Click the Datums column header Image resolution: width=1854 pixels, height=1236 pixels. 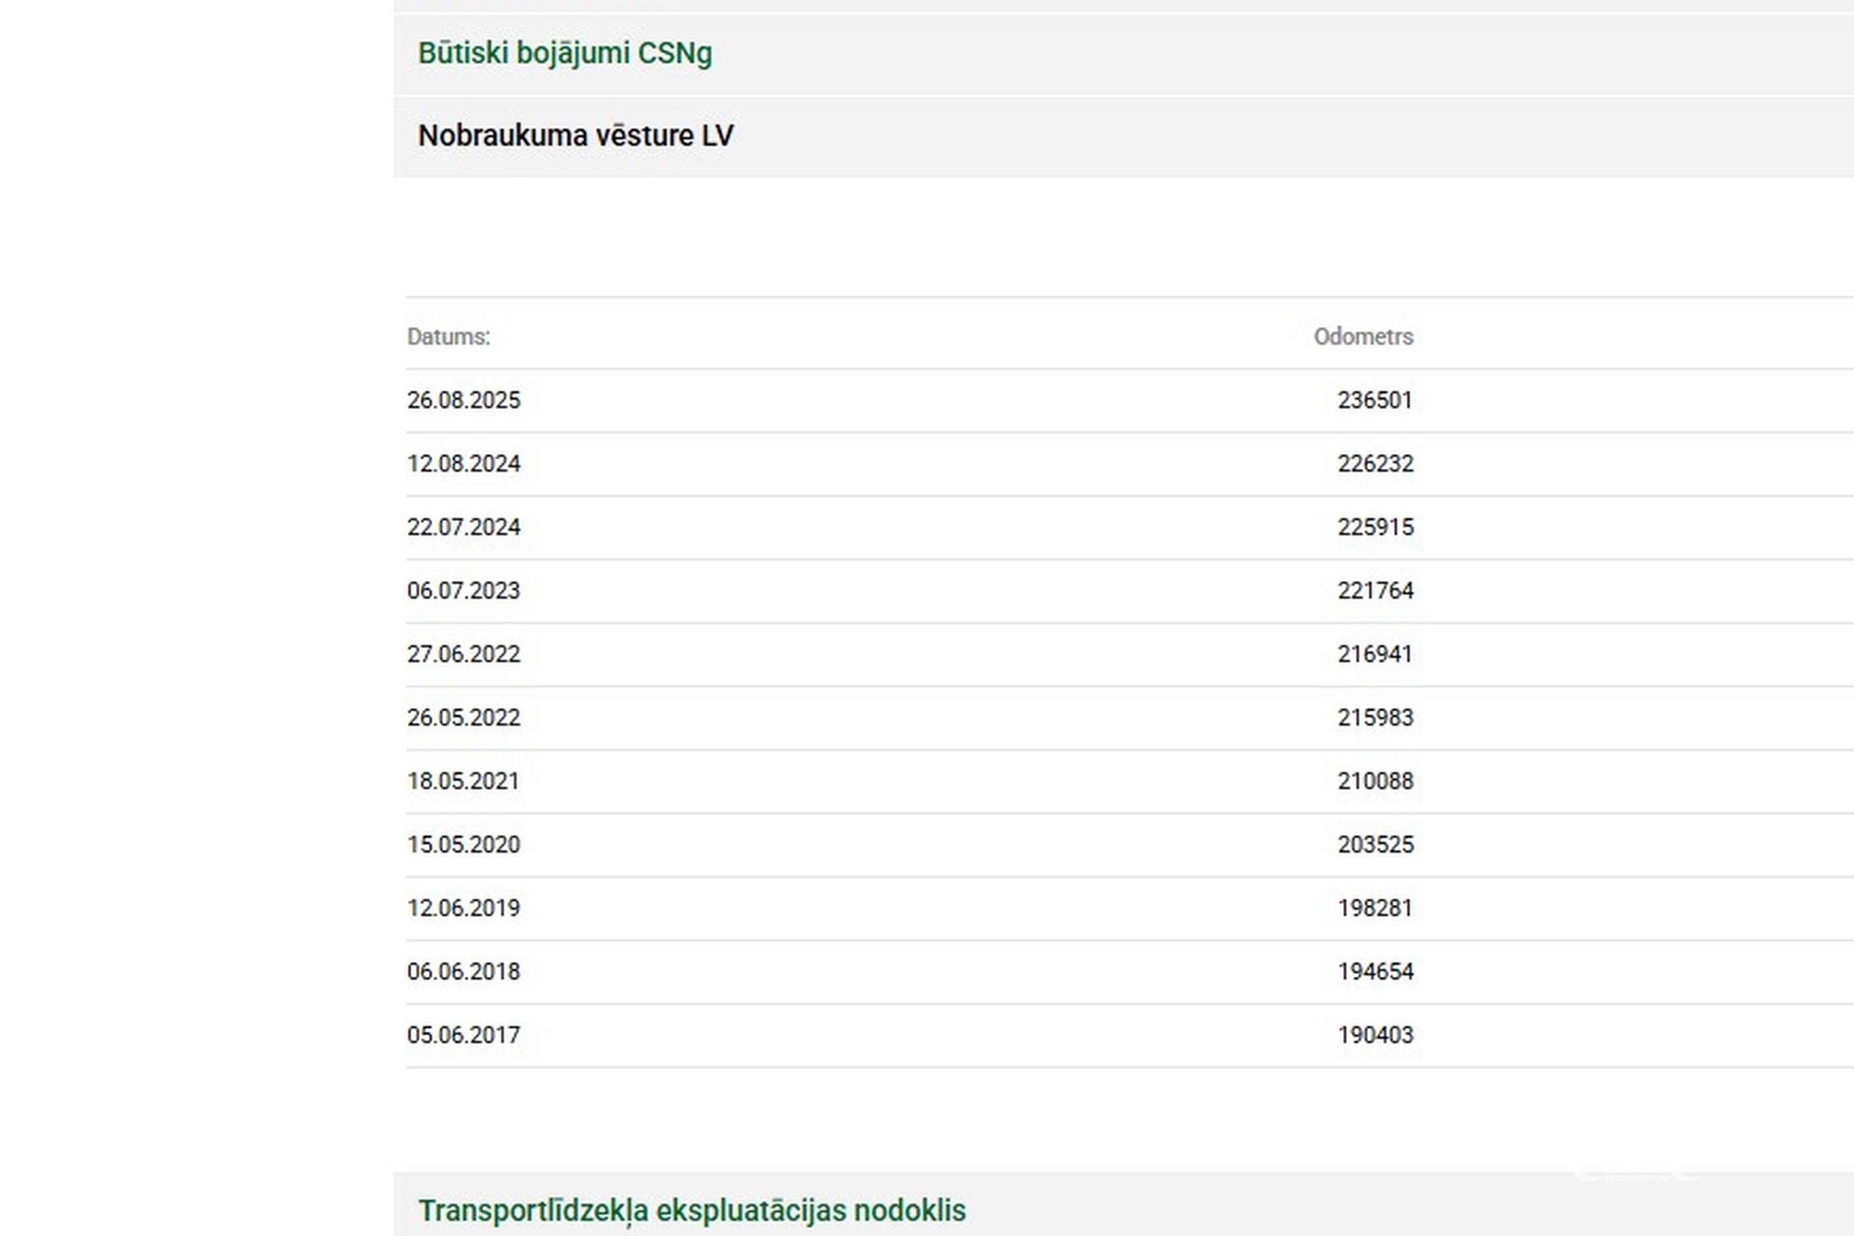click(448, 336)
